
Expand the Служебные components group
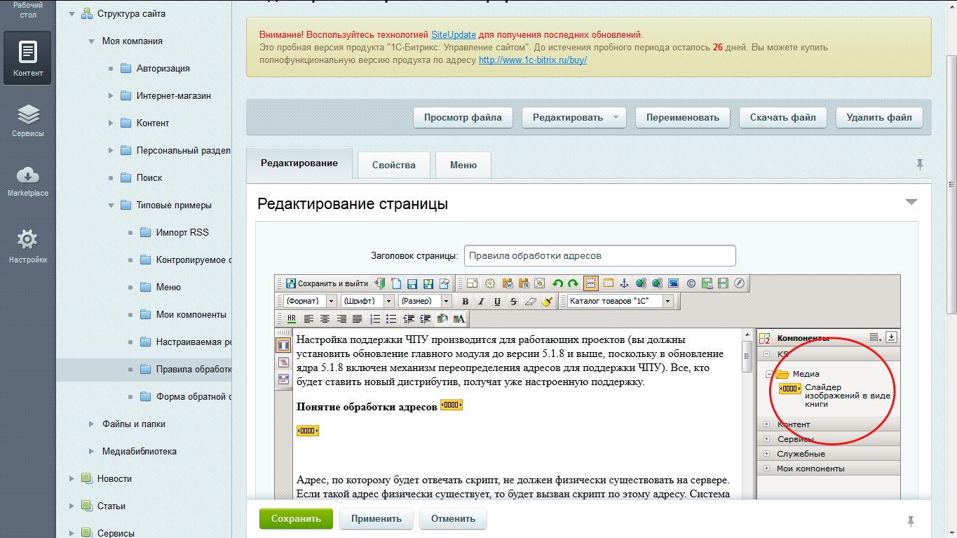point(767,454)
